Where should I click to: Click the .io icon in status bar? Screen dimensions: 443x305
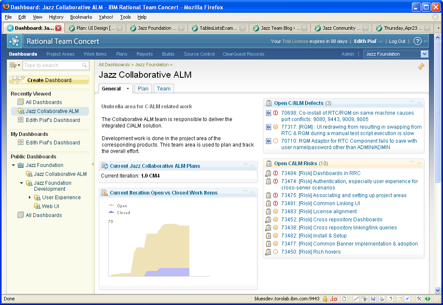coord(334,299)
